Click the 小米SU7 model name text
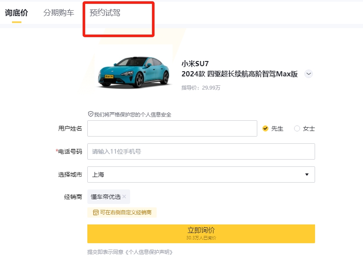363x259 pixels. tap(195, 64)
